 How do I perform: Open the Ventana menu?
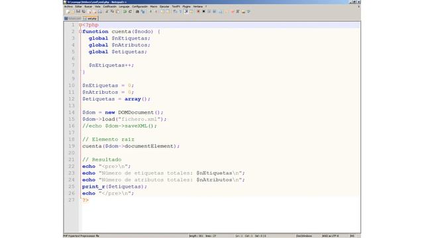198,7
